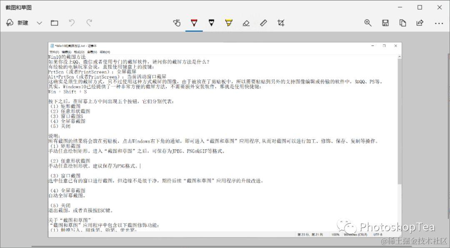This screenshot has height=248, width=450.
Task: Click the text line 'Win + Shift + S'
Action: click(67, 92)
